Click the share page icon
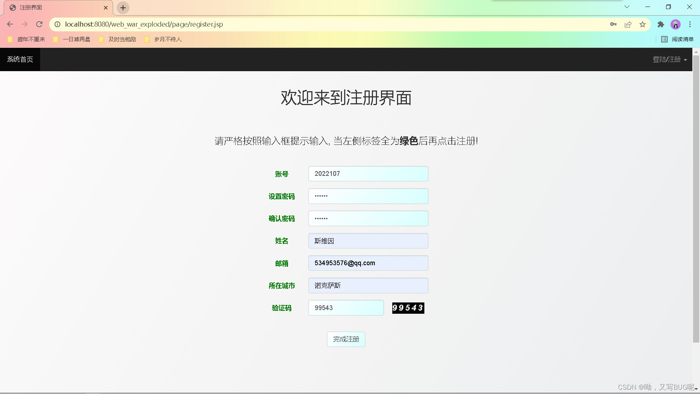Image resolution: width=700 pixels, height=394 pixels. [628, 24]
